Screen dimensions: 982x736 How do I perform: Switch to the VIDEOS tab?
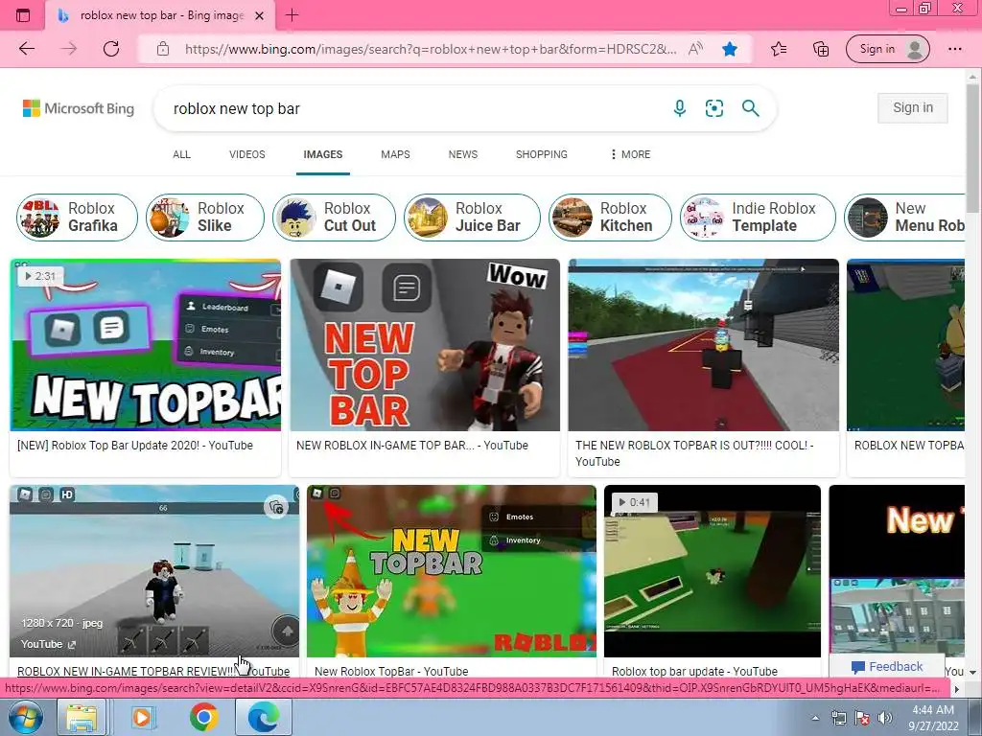click(x=246, y=154)
